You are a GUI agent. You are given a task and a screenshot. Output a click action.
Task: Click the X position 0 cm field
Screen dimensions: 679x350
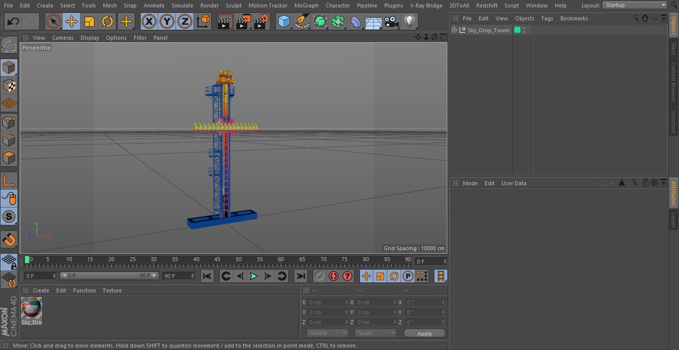click(328, 302)
